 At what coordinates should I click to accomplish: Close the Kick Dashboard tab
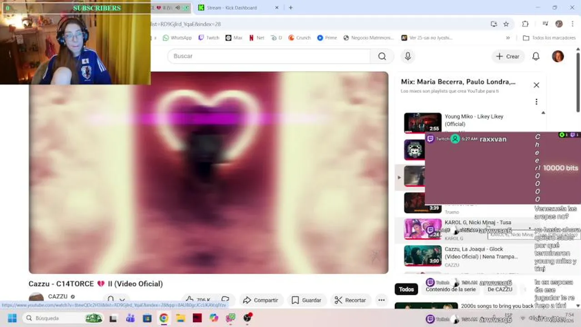pos(277,8)
